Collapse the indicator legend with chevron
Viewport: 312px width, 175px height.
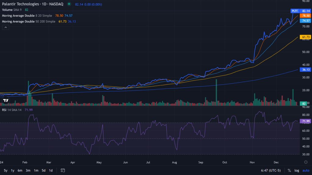(5, 27)
